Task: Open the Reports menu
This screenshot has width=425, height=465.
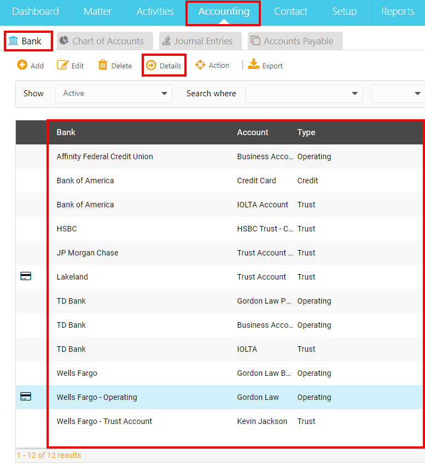Action: pyautogui.click(x=398, y=11)
